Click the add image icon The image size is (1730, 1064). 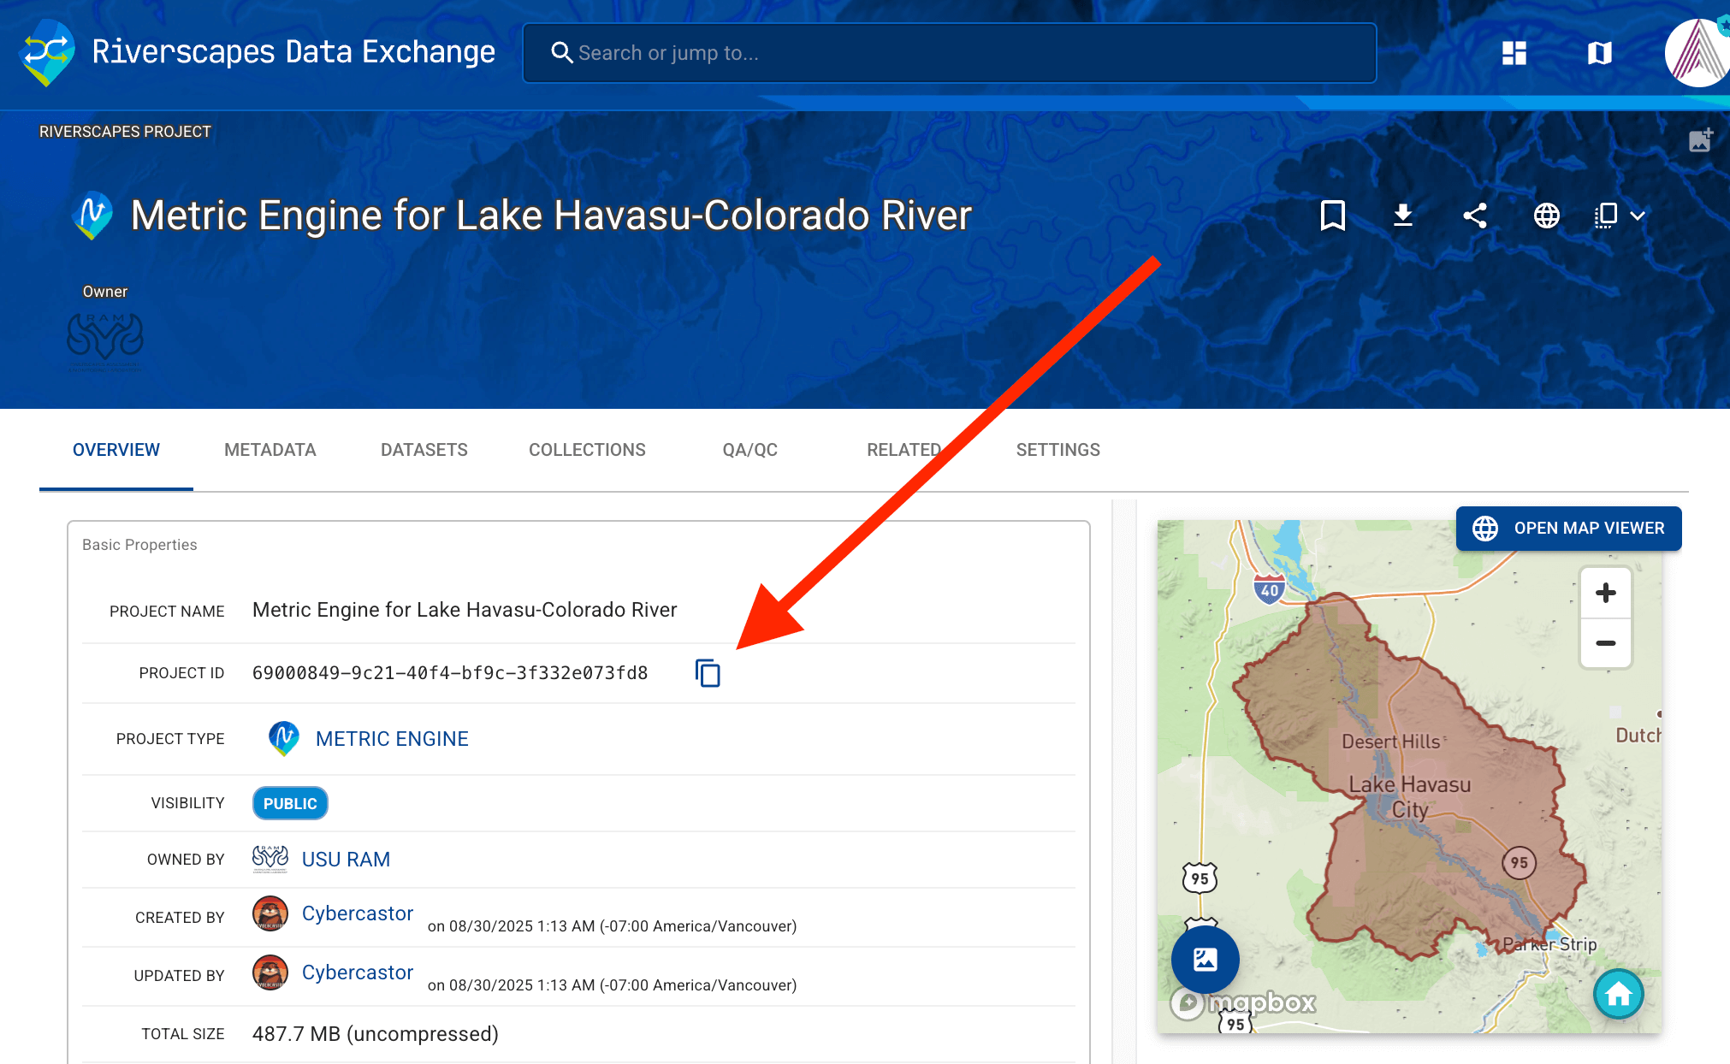point(1700,140)
